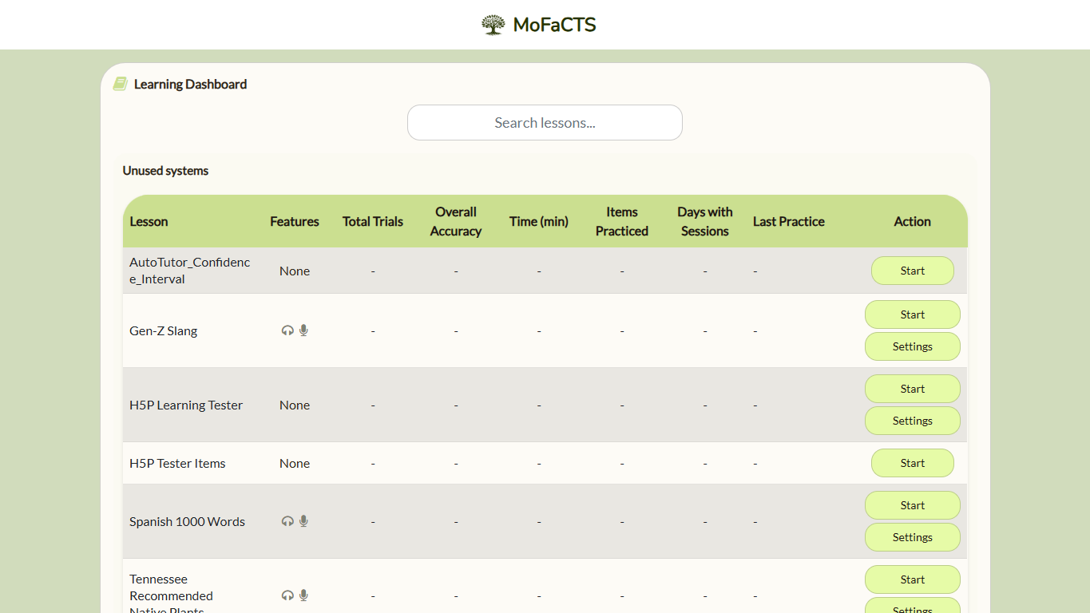Click the Last Practice column header
The image size is (1090, 613).
(789, 222)
